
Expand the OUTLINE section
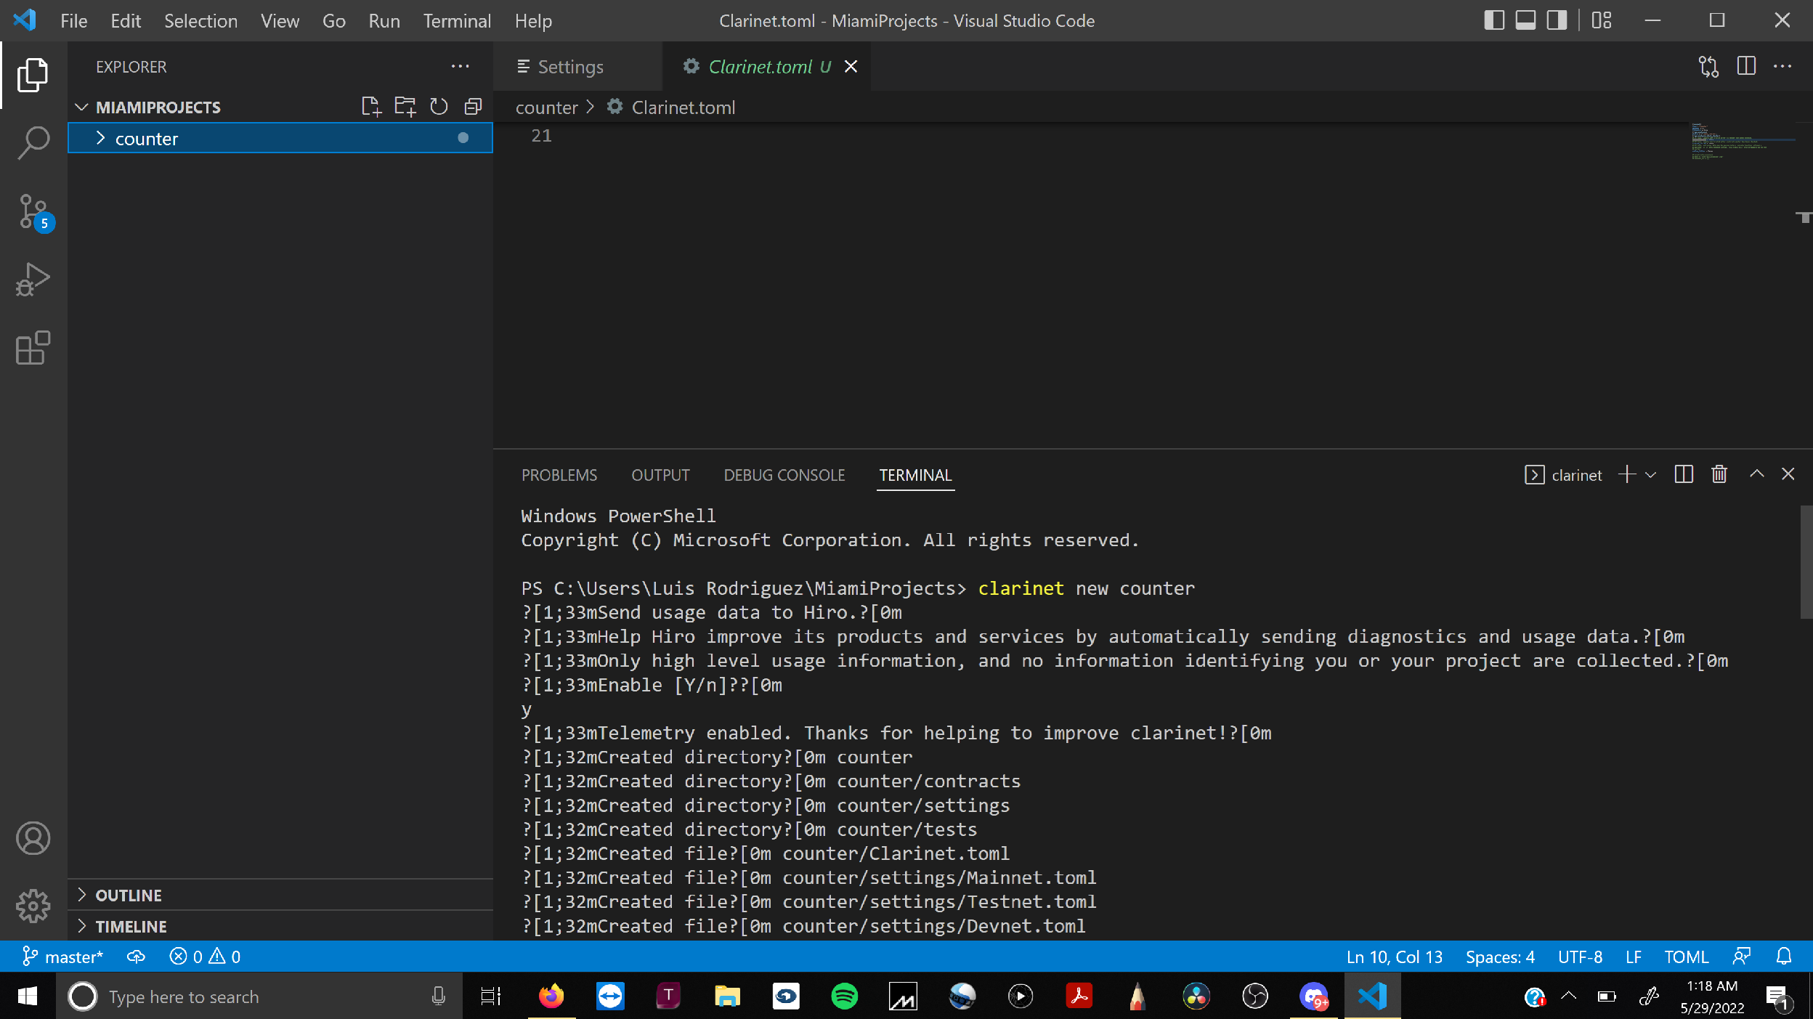pyautogui.click(x=129, y=895)
